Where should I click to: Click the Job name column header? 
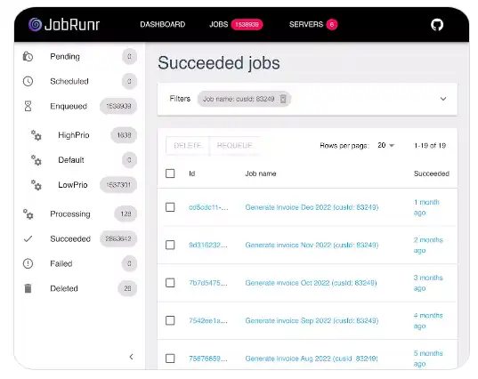click(261, 173)
